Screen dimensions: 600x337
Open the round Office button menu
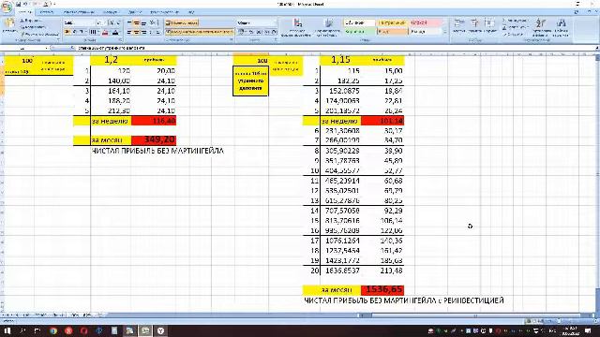pos(7,7)
